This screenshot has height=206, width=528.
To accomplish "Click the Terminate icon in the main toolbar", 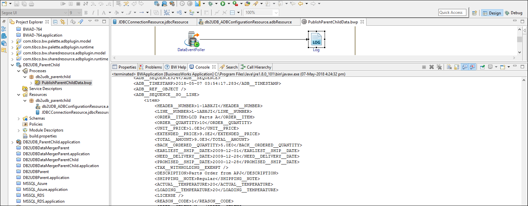I will tap(78, 4).
